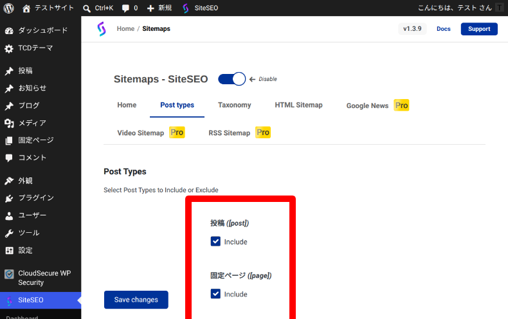Open the ツール wrench icon

pyautogui.click(x=9, y=233)
